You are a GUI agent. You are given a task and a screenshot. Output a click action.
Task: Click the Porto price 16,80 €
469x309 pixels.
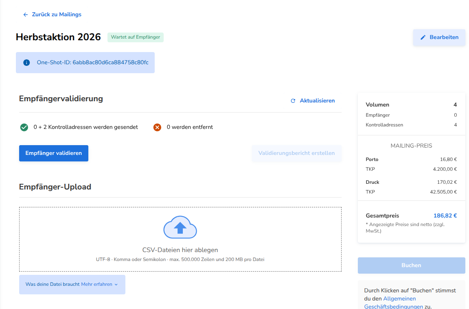point(448,159)
